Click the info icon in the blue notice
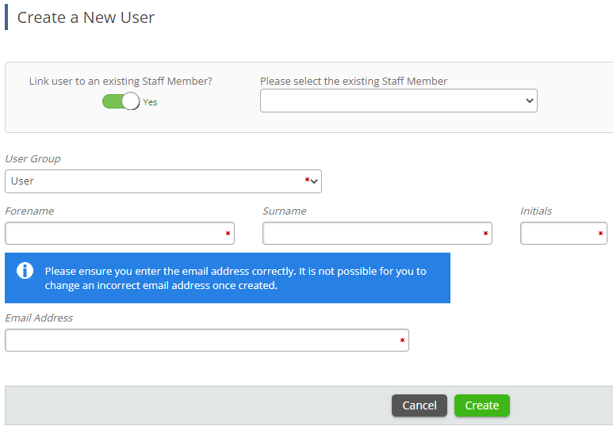 point(25,271)
